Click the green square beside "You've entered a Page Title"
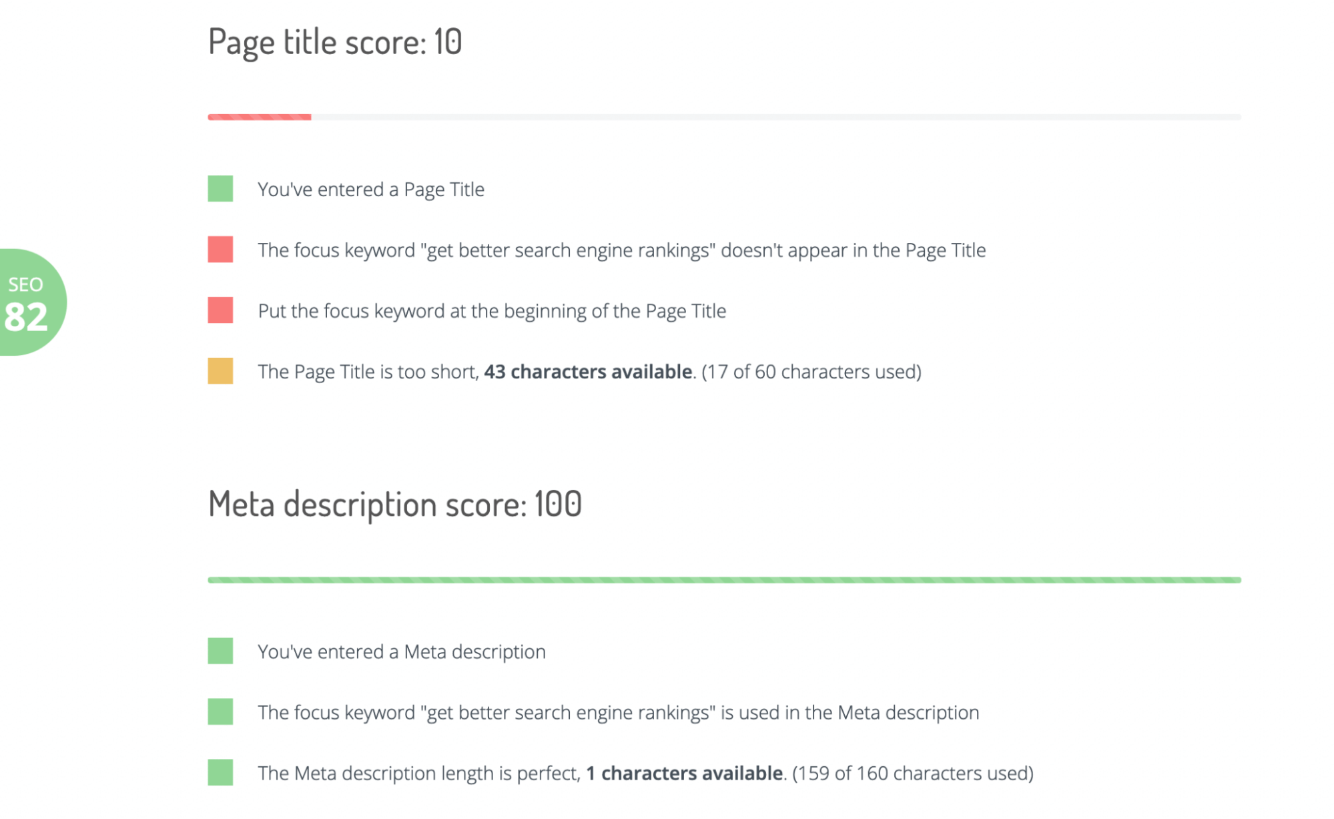 (x=220, y=189)
